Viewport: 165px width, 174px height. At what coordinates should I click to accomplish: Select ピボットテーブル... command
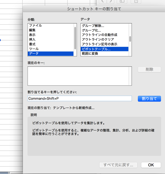pos(104,49)
